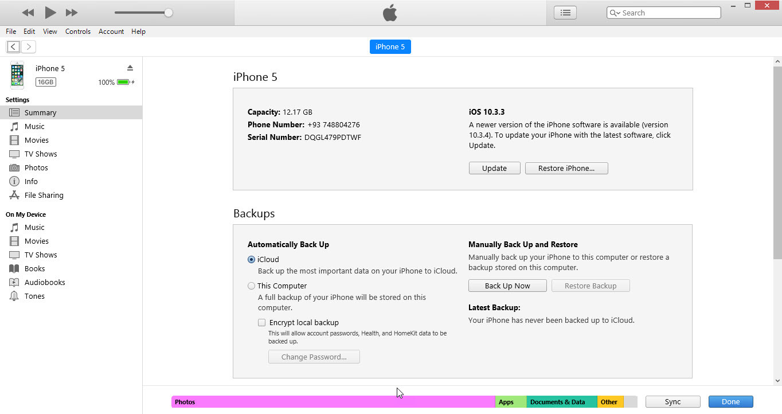Viewport: 782px width, 414px height.
Task: Adjust the volume slider knob
Action: click(x=168, y=13)
